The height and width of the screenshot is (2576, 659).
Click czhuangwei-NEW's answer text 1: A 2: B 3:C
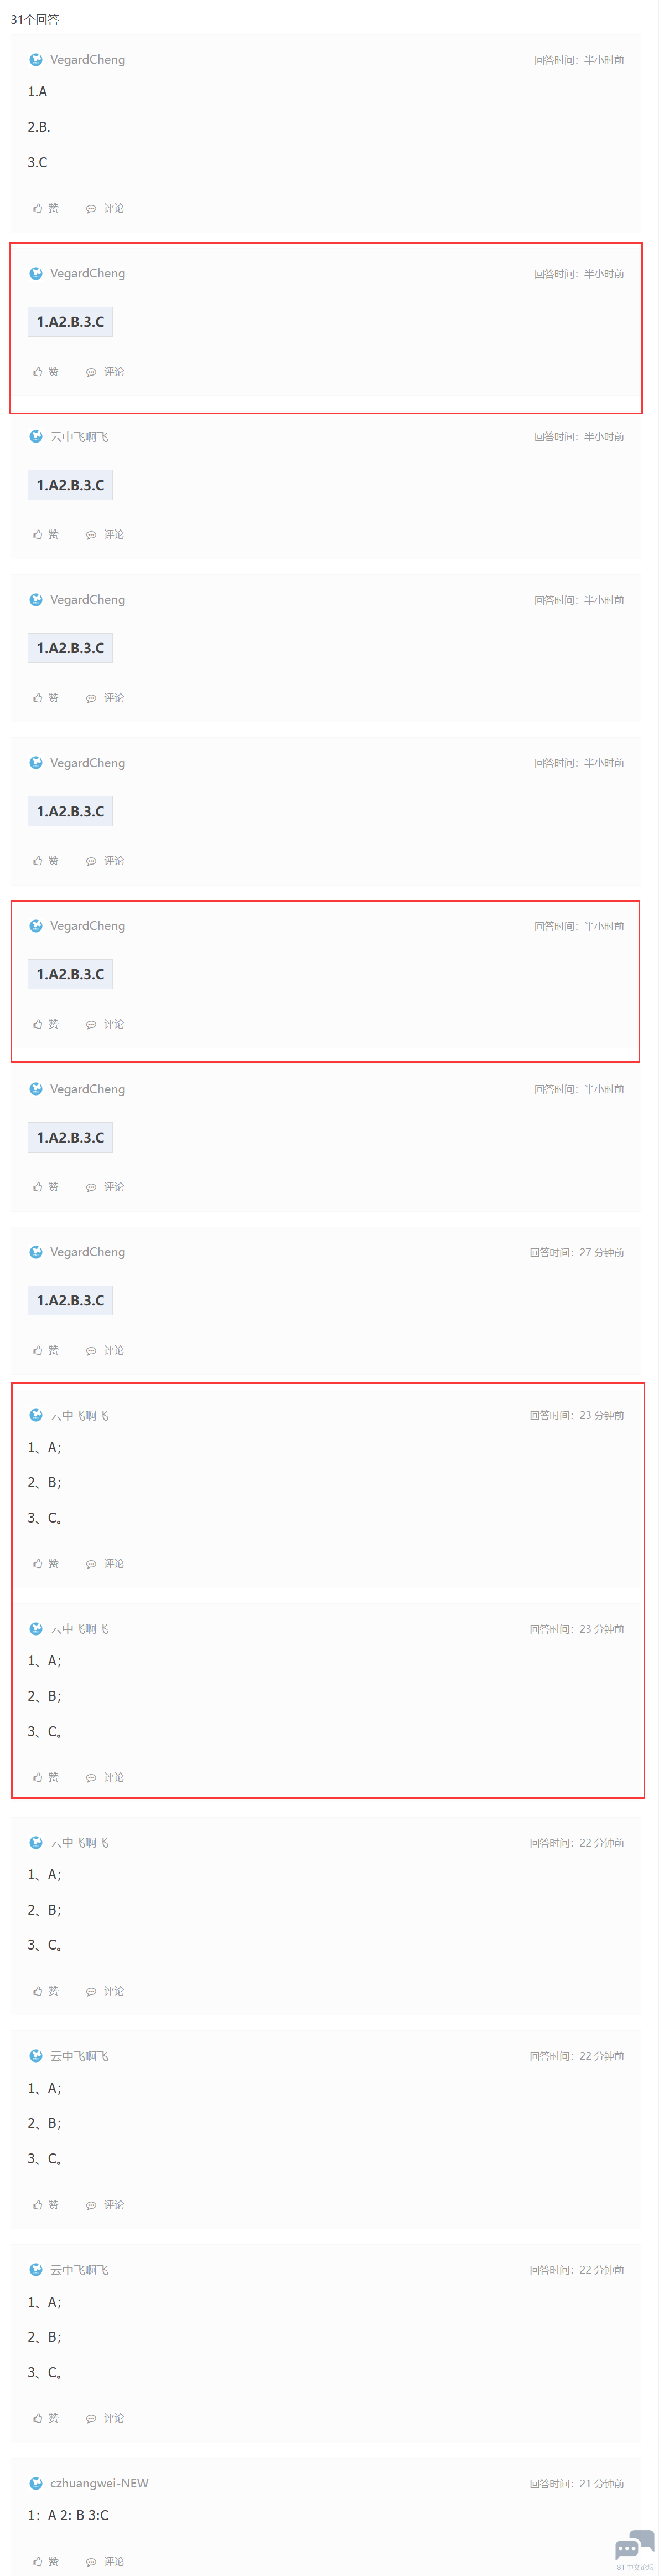68,2515
